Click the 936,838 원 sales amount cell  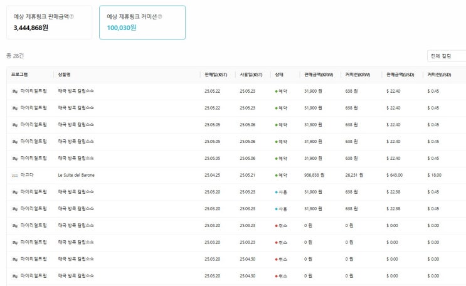click(314, 175)
